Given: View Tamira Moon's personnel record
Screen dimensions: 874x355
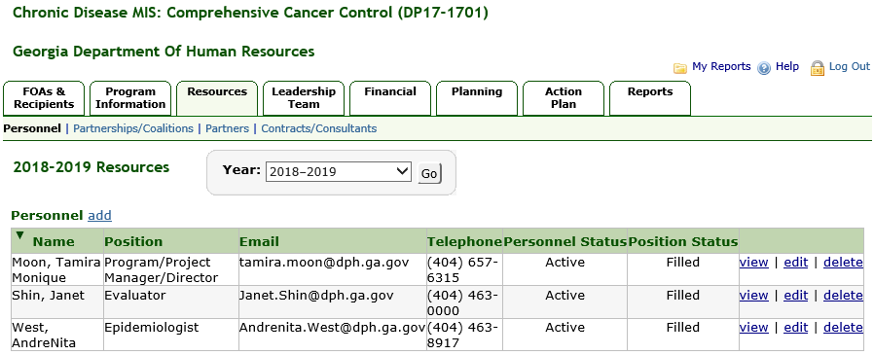Looking at the screenshot, I should (753, 262).
